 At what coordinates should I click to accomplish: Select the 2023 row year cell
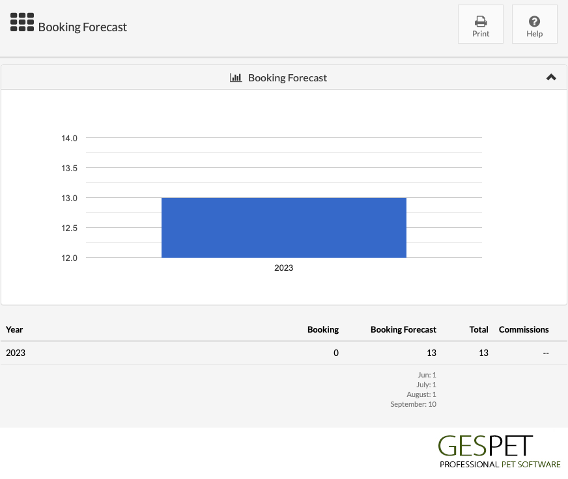(16, 353)
